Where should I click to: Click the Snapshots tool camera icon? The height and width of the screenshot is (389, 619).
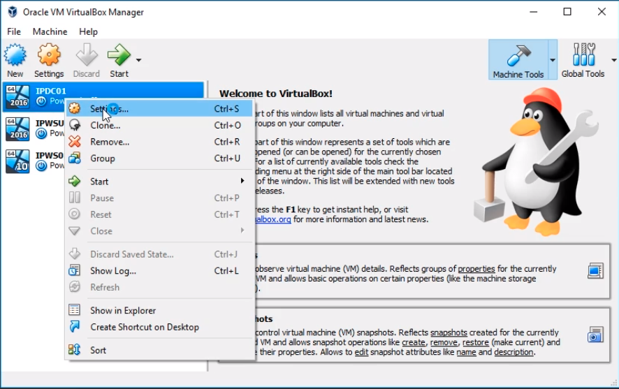595,335
